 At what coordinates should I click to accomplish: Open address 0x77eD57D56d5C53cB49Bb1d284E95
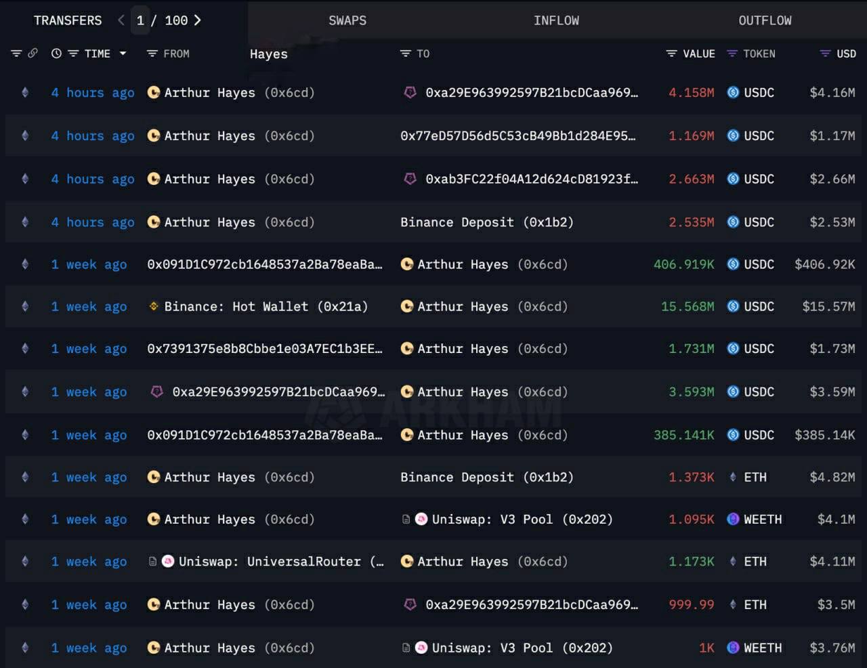click(x=518, y=135)
